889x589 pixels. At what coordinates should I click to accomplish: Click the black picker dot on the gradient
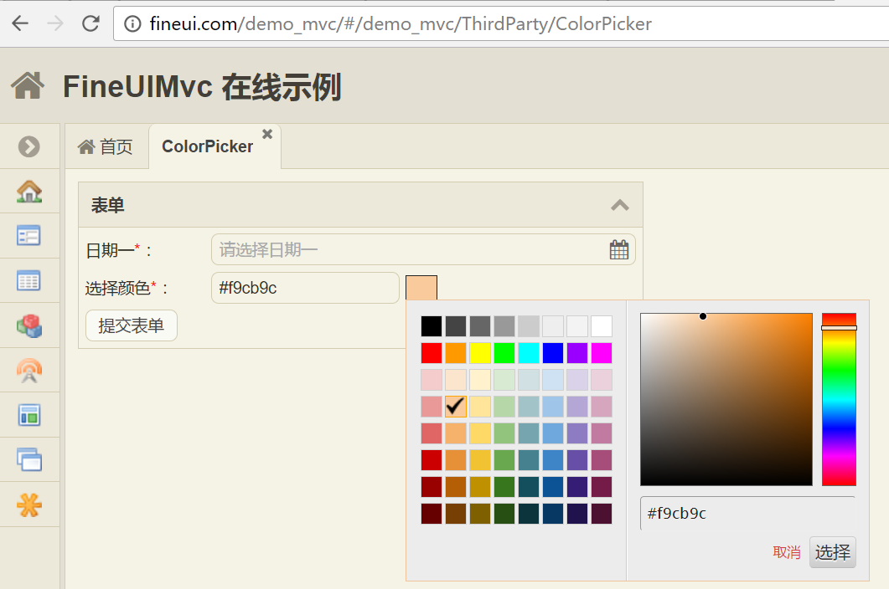click(x=703, y=316)
